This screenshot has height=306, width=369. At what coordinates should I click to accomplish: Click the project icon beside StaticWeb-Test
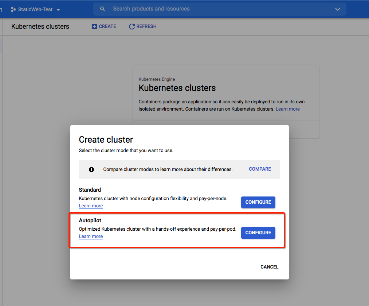(13, 9)
